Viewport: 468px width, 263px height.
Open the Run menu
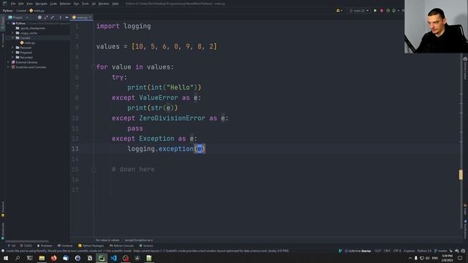click(76, 4)
